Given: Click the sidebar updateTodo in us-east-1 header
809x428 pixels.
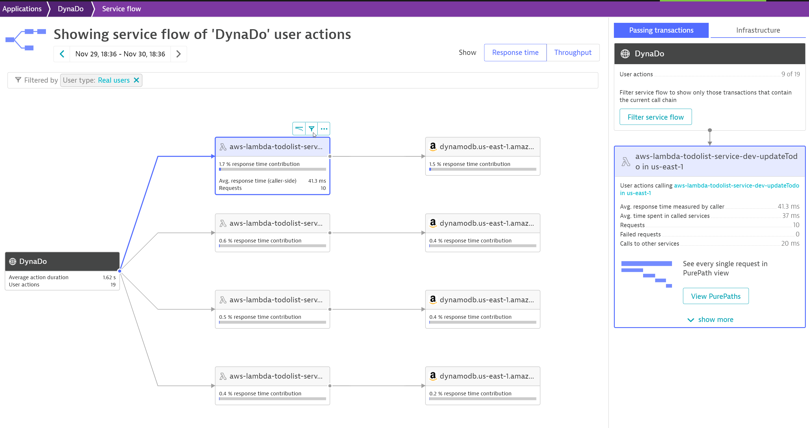Looking at the screenshot, I should coord(710,161).
